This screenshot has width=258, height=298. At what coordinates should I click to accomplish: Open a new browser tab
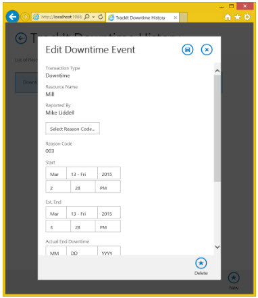[x=184, y=18]
